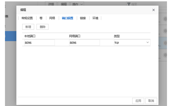Open the 链接 tab
Viewport: 174px width, 106px height.
(x=83, y=18)
